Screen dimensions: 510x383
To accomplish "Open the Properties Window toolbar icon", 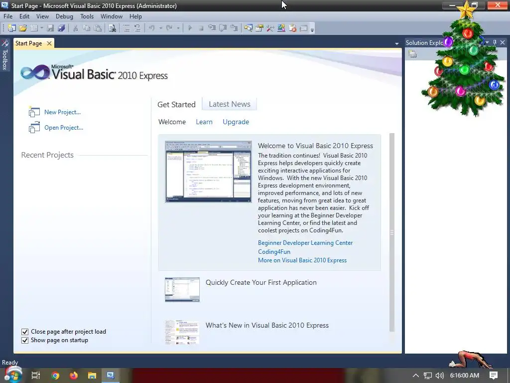I will [259, 28].
